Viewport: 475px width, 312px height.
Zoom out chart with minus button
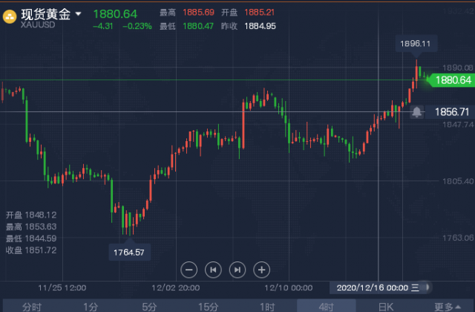coord(189,270)
